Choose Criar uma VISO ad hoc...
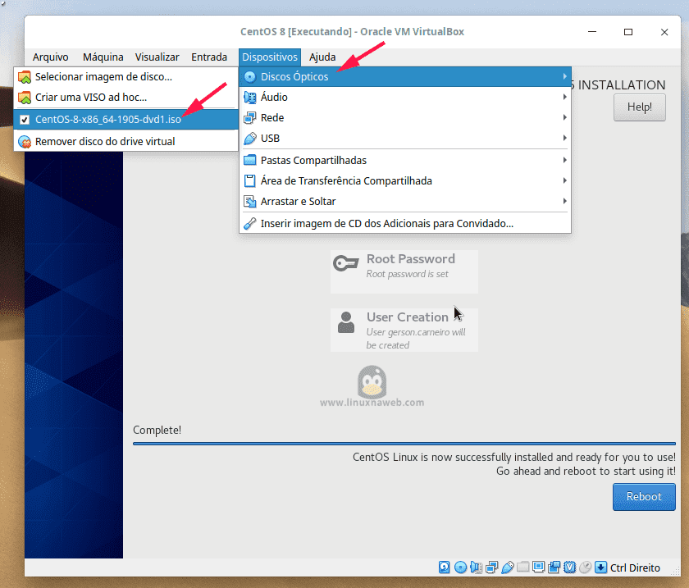 click(126, 98)
